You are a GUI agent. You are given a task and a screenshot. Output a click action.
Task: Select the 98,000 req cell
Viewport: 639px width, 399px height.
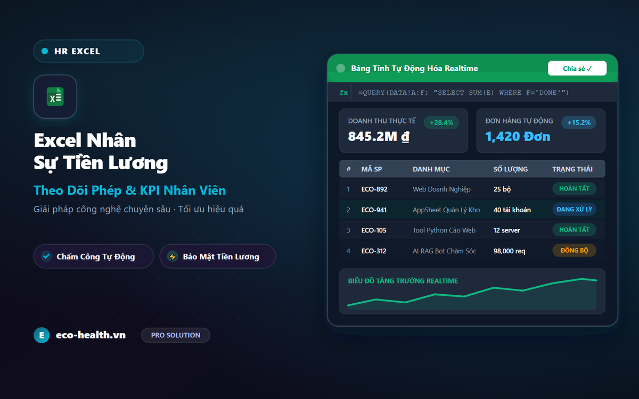510,251
